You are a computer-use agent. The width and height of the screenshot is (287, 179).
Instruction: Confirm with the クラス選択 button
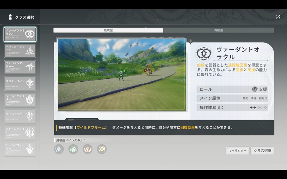pyautogui.click(x=262, y=151)
